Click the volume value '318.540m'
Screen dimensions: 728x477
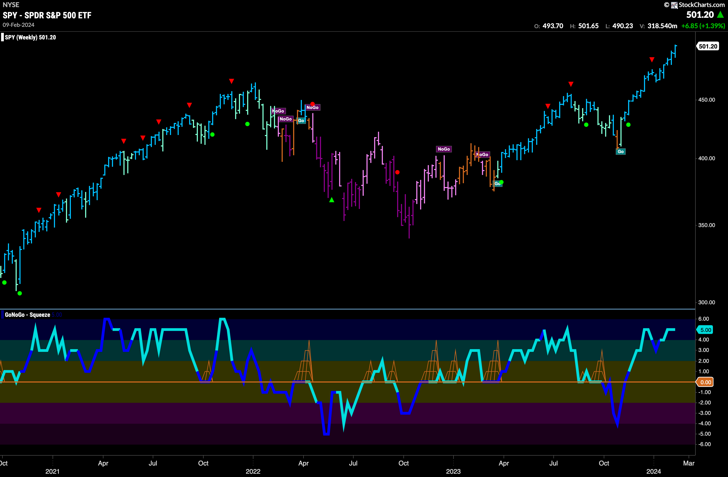coord(662,26)
